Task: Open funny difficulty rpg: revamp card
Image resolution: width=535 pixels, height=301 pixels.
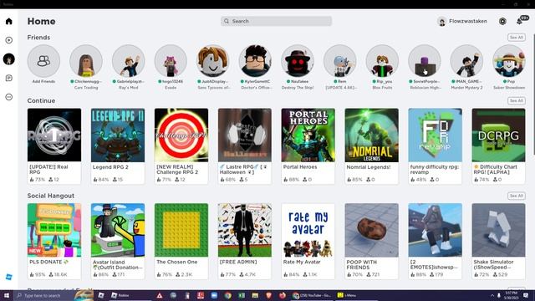Action: [435, 146]
